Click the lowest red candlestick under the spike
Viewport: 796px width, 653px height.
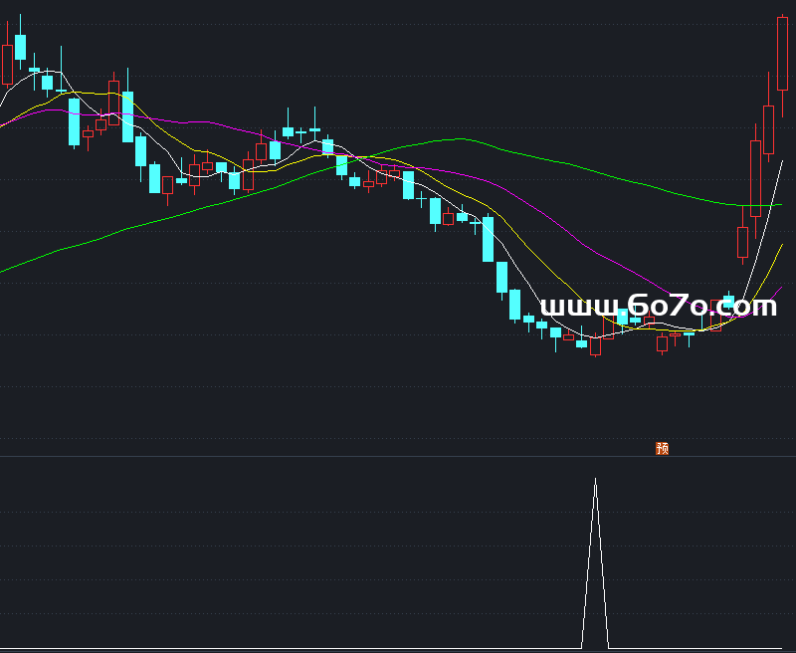coord(595,345)
